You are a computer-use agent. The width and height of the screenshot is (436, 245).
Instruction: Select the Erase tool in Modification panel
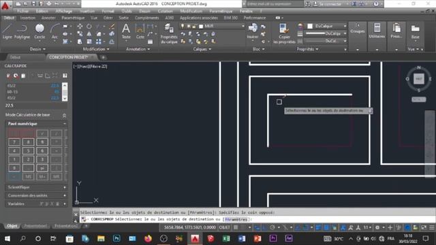pos(112,26)
